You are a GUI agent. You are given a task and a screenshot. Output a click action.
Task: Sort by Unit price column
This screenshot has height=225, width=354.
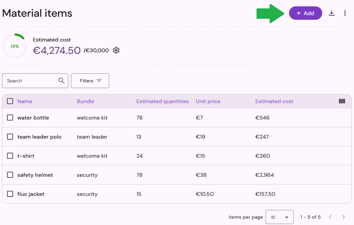coord(208,101)
